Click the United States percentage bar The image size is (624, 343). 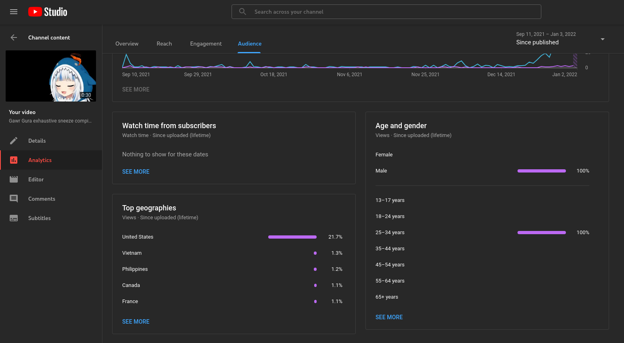pos(292,237)
